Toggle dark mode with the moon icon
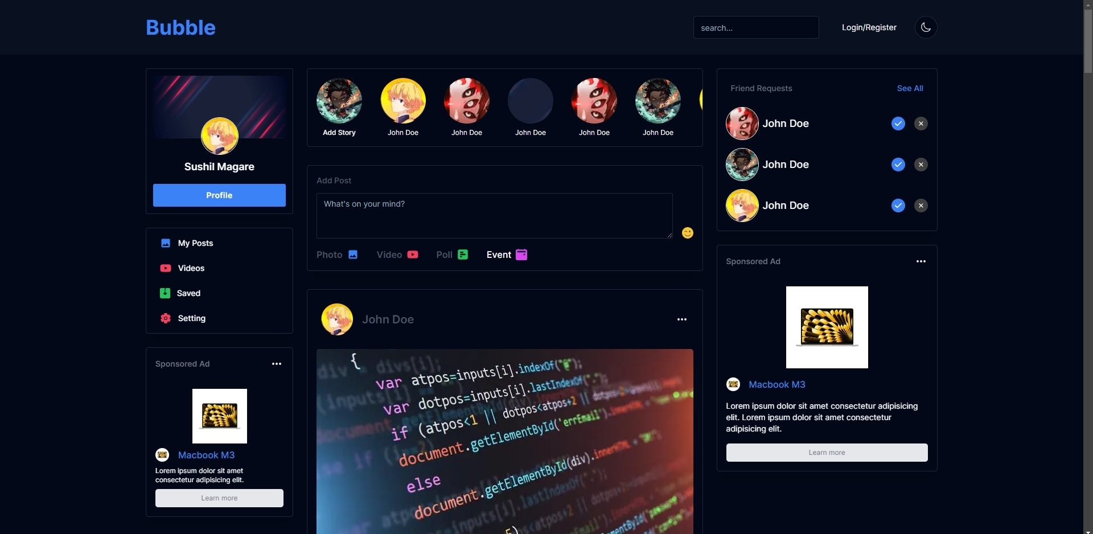The width and height of the screenshot is (1093, 534). pos(926,27)
